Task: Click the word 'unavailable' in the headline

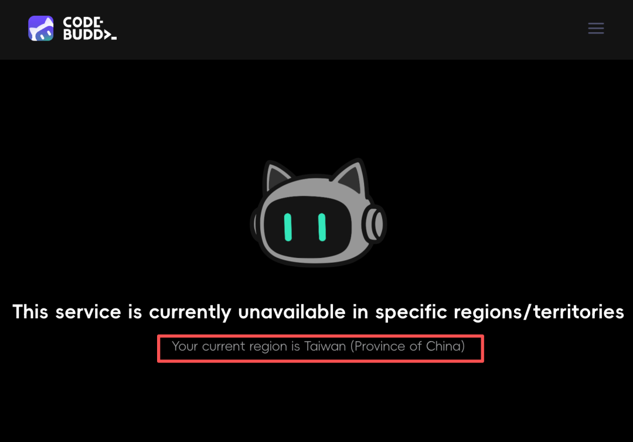Action: tap(291, 312)
